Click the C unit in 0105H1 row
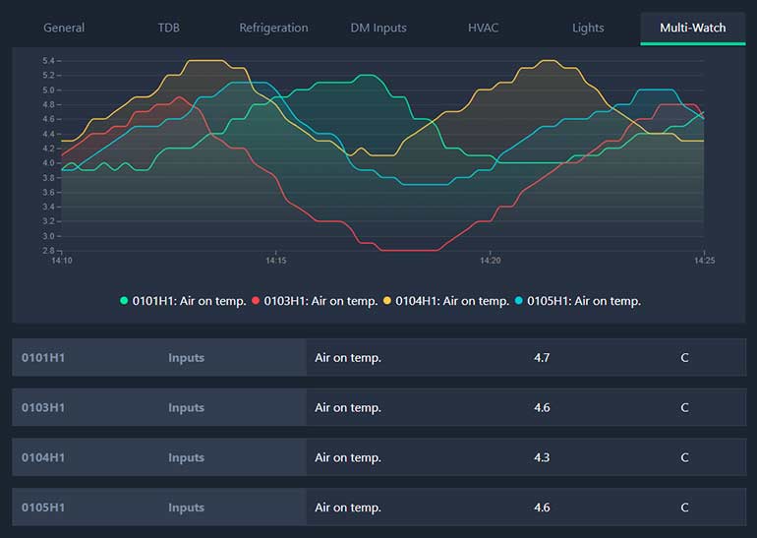This screenshot has width=757, height=538. [x=684, y=508]
